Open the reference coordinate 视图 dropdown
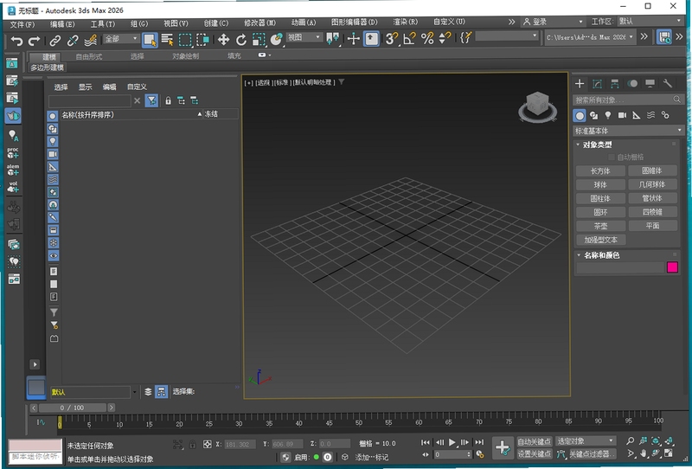 coord(304,37)
